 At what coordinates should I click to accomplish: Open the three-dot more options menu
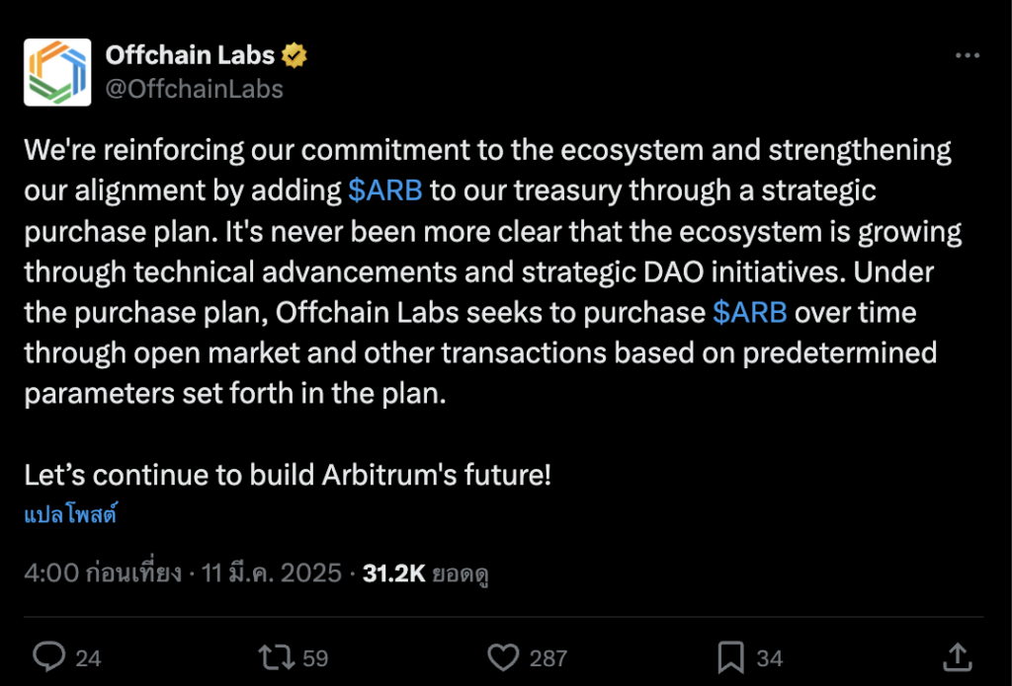point(967,56)
